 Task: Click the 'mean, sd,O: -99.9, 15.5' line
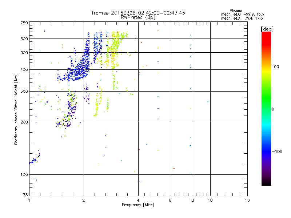(242, 14)
